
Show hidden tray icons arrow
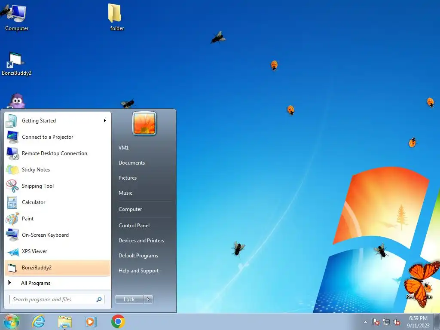pyautogui.click(x=365, y=322)
